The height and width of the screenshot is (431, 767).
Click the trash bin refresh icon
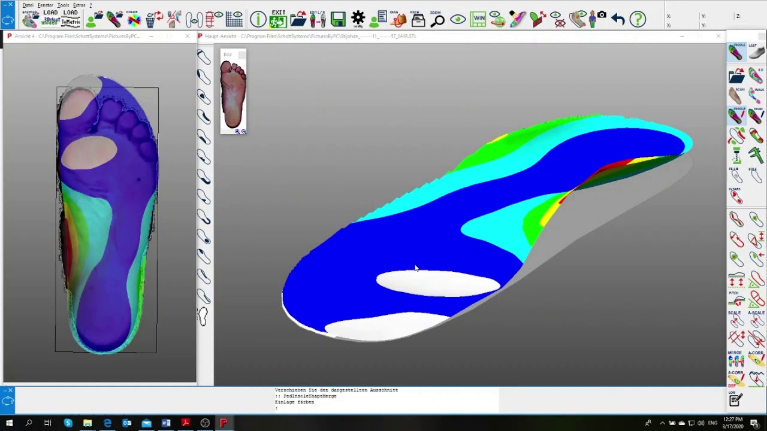tap(155, 19)
